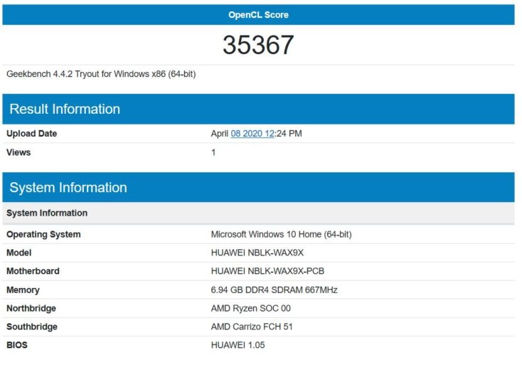Click the HUAWEI 1.05 BIOS value
This screenshot has height=365, width=522.
click(x=238, y=345)
